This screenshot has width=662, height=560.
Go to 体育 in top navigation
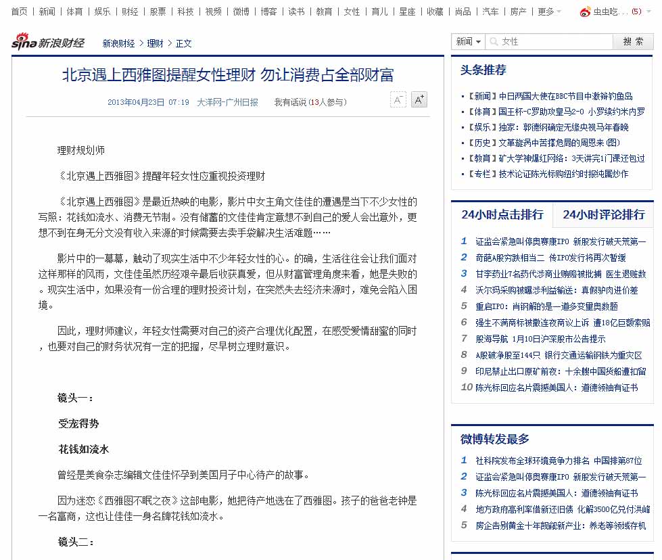pos(75,11)
